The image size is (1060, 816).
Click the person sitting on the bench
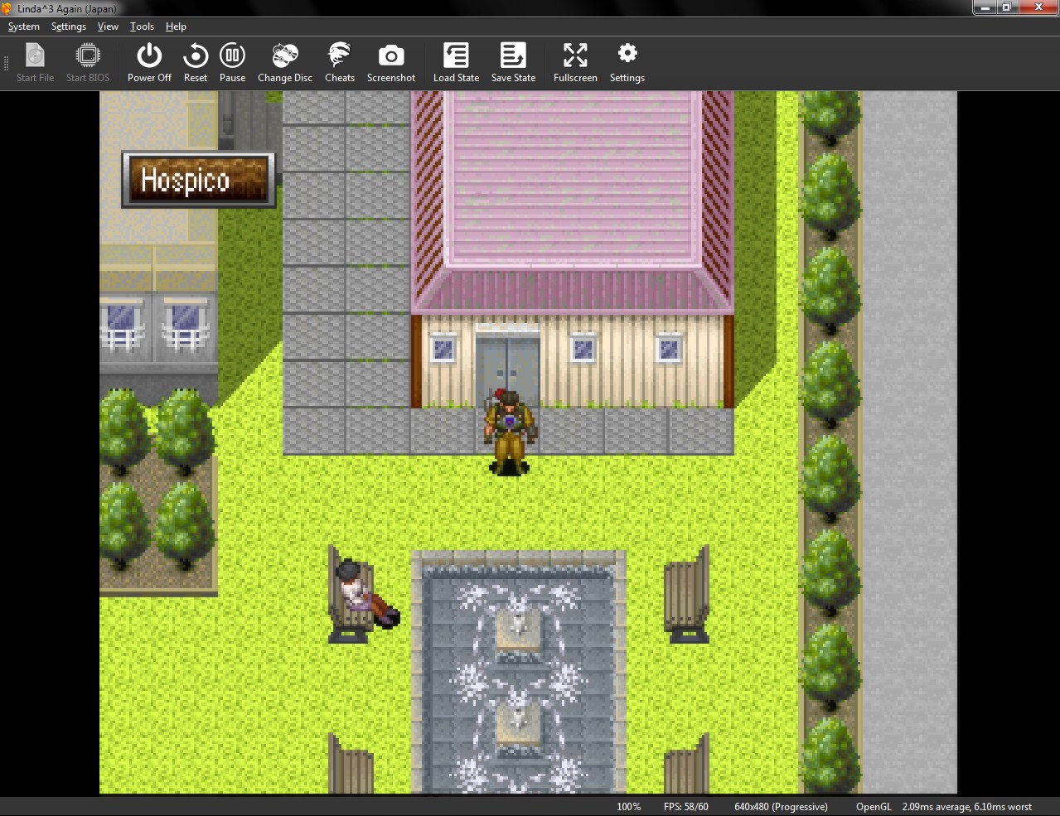pyautogui.click(x=365, y=594)
